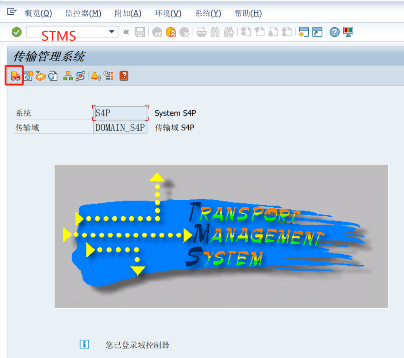Click the window menu icon left of 概览

click(x=12, y=12)
